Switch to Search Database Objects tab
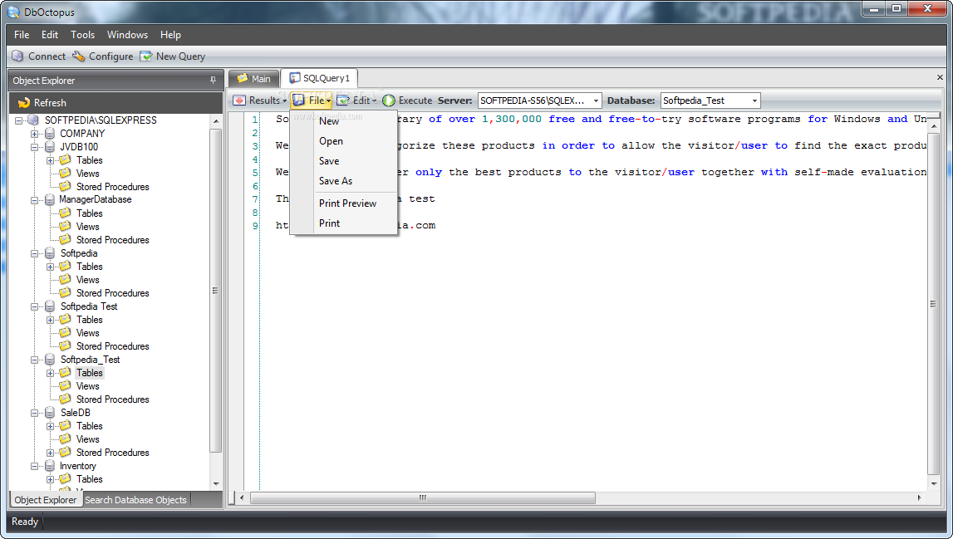 click(x=135, y=499)
